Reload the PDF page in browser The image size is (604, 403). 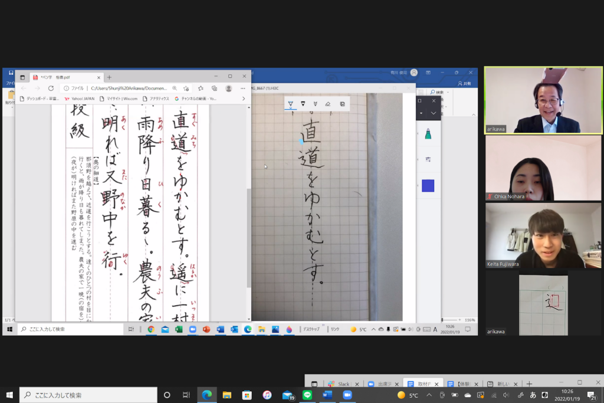pyautogui.click(x=51, y=88)
